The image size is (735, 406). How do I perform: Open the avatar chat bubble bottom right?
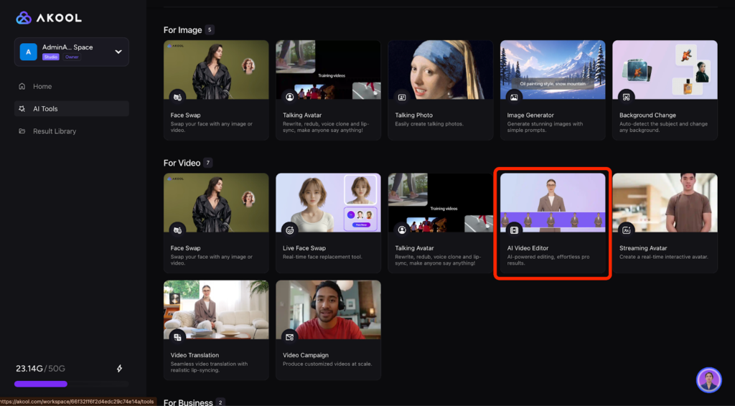click(708, 380)
